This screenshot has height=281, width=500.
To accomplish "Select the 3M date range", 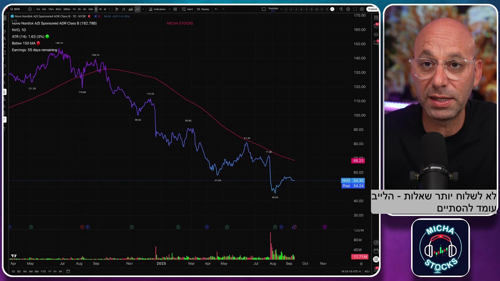I will coord(30,271).
